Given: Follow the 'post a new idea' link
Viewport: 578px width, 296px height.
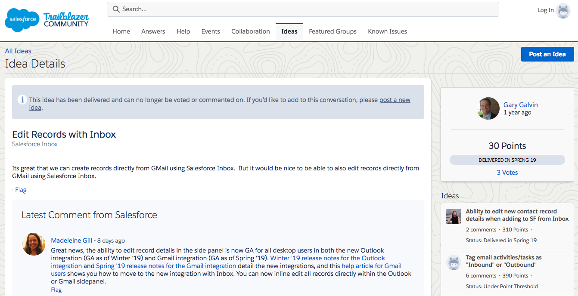Looking at the screenshot, I should point(395,100).
